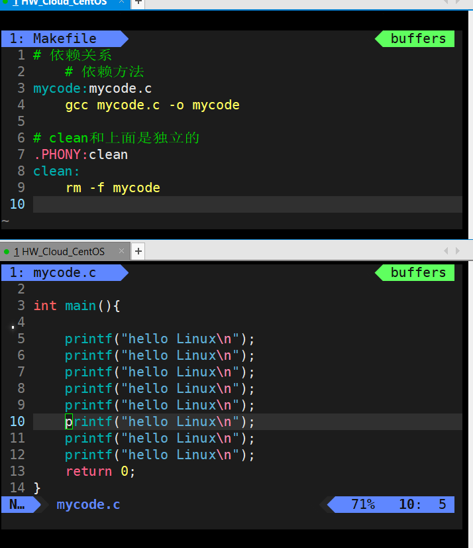Screen dimensions: 473x548
Task: Click the plus new-tab button in upper terminal
Action: point(138,3)
